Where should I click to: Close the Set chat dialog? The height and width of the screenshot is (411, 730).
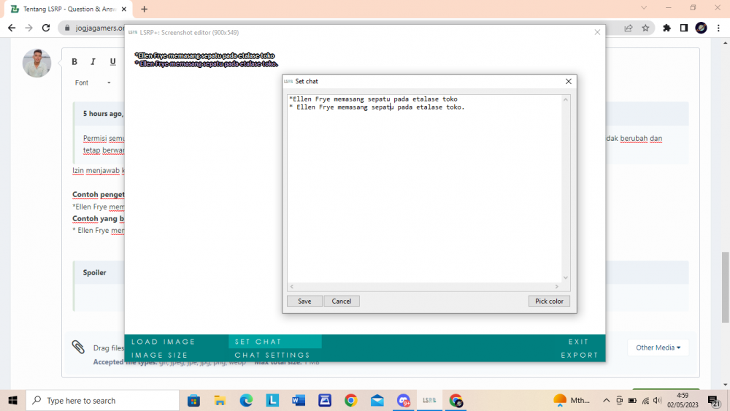(569, 82)
